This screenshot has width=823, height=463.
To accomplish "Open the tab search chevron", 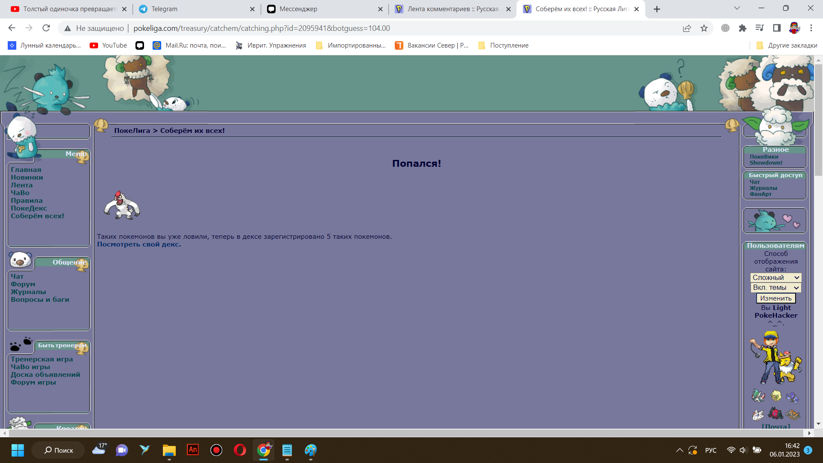I will 737,8.
